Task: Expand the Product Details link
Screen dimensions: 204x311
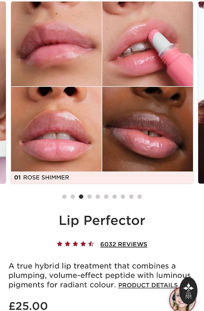Action: pos(148,285)
